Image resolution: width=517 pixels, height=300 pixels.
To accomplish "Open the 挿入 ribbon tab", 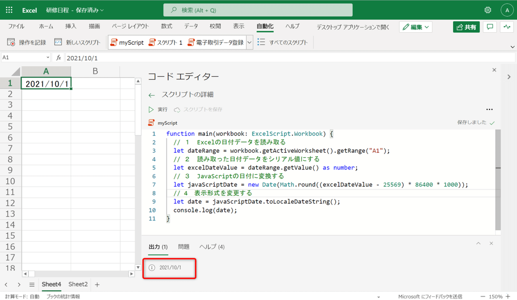I will point(71,26).
